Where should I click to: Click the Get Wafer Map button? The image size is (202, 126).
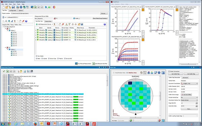pyautogui.click(x=175, y=74)
